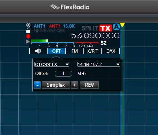Click the +20 mark on S-meter scale
This screenshot has width=158, height=135.
(x=82, y=46)
